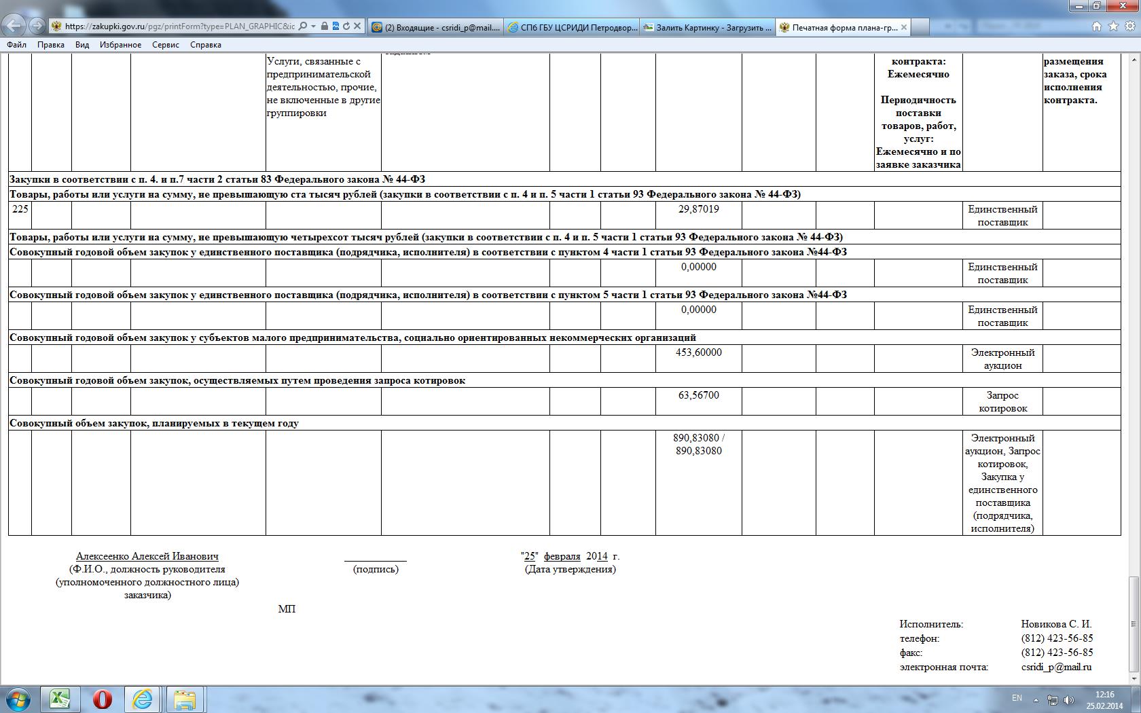Switch to the Входящие csridi_p@mail tab
The width and height of the screenshot is (1141, 713).
tap(435, 27)
